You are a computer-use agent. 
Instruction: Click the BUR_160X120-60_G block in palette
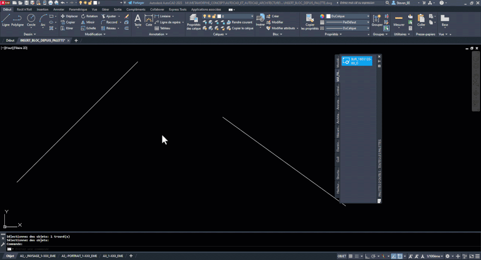[x=357, y=61]
